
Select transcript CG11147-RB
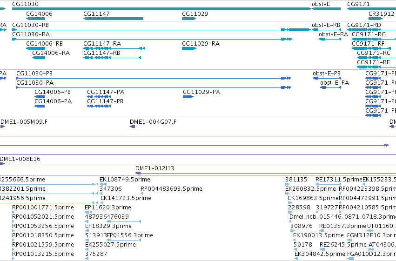tap(112, 58)
